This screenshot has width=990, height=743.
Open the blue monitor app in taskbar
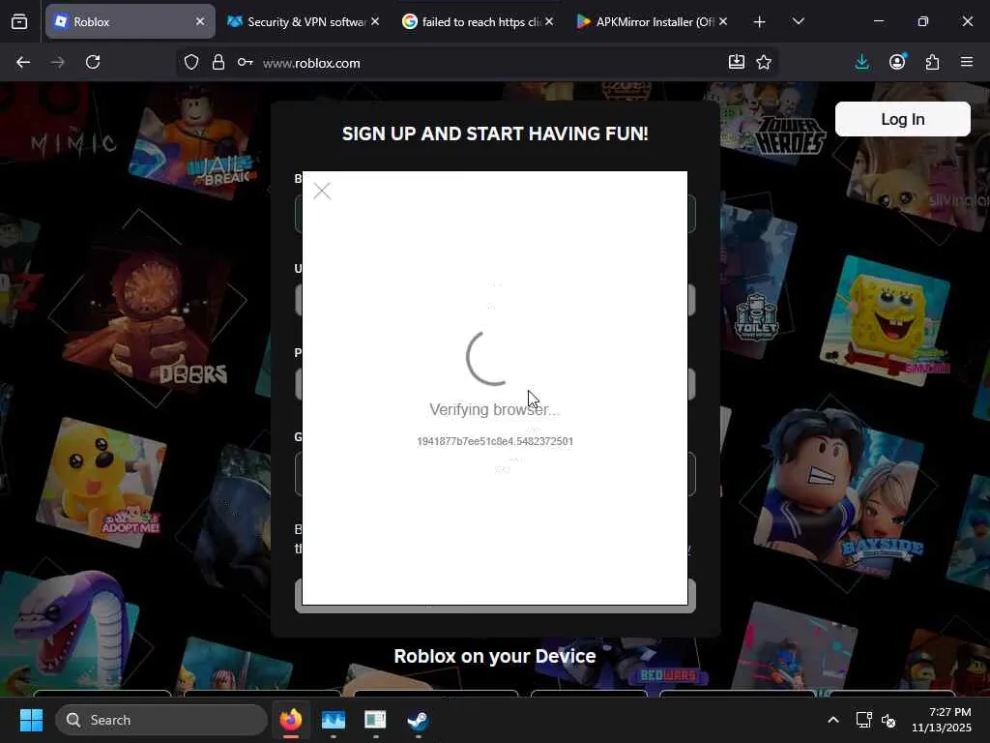(334, 720)
